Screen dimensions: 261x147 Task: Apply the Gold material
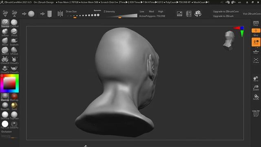pos(14,106)
